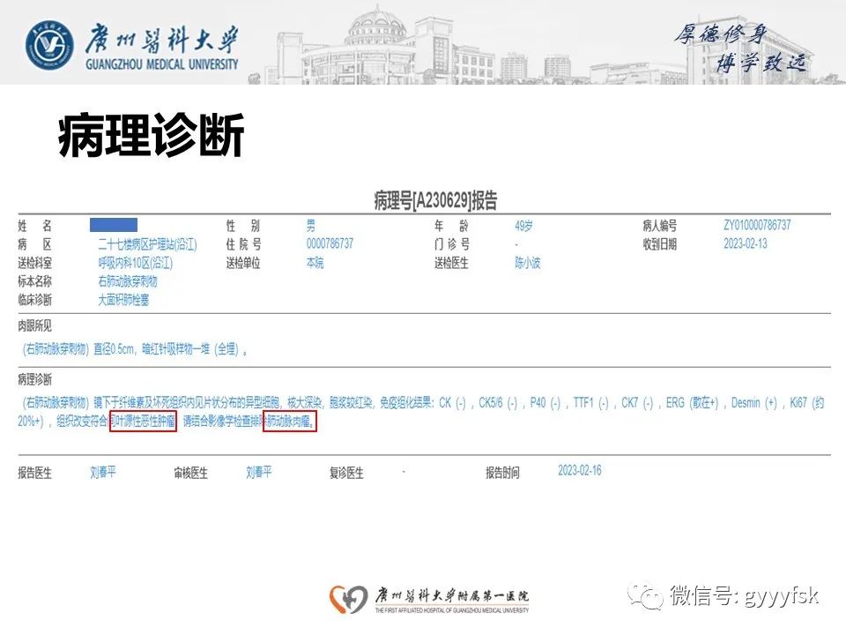This screenshot has height=635, width=846.
Task: Click the 微信号: gyyyfsk text
Action: 745,596
